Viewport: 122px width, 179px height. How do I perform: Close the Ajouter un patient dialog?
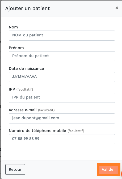click(117, 8)
